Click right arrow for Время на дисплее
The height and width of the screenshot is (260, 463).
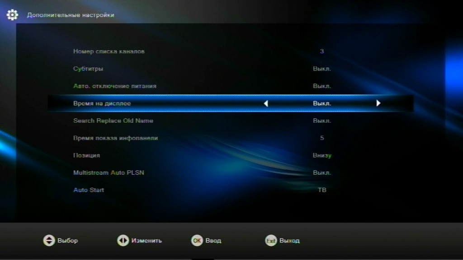click(x=378, y=103)
